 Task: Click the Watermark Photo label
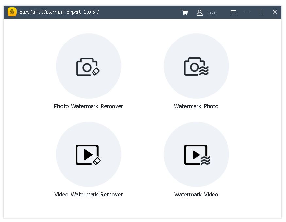click(196, 106)
